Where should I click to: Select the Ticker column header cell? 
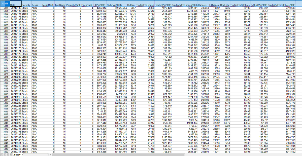(x=35, y=5)
